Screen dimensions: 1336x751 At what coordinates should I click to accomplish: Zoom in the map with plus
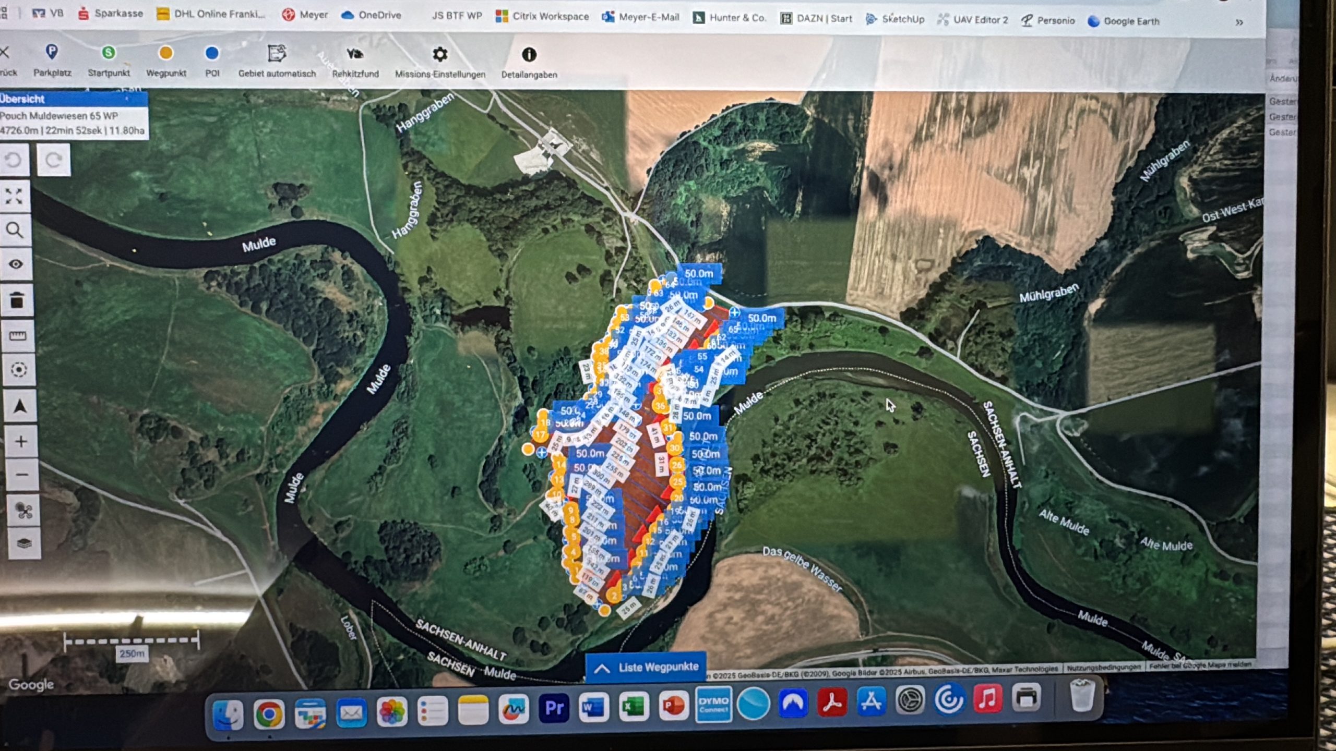tap(21, 442)
